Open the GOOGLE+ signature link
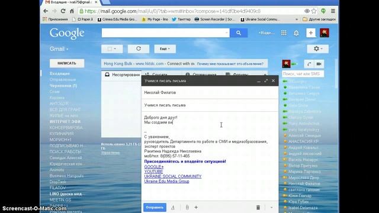 click(x=154, y=167)
